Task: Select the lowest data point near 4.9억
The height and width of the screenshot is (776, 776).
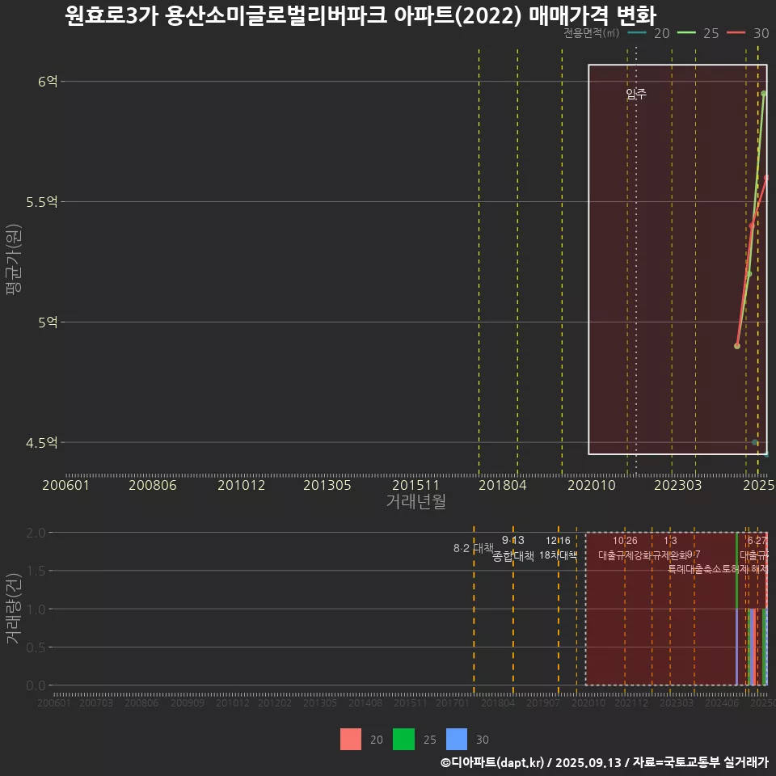Action: point(737,346)
